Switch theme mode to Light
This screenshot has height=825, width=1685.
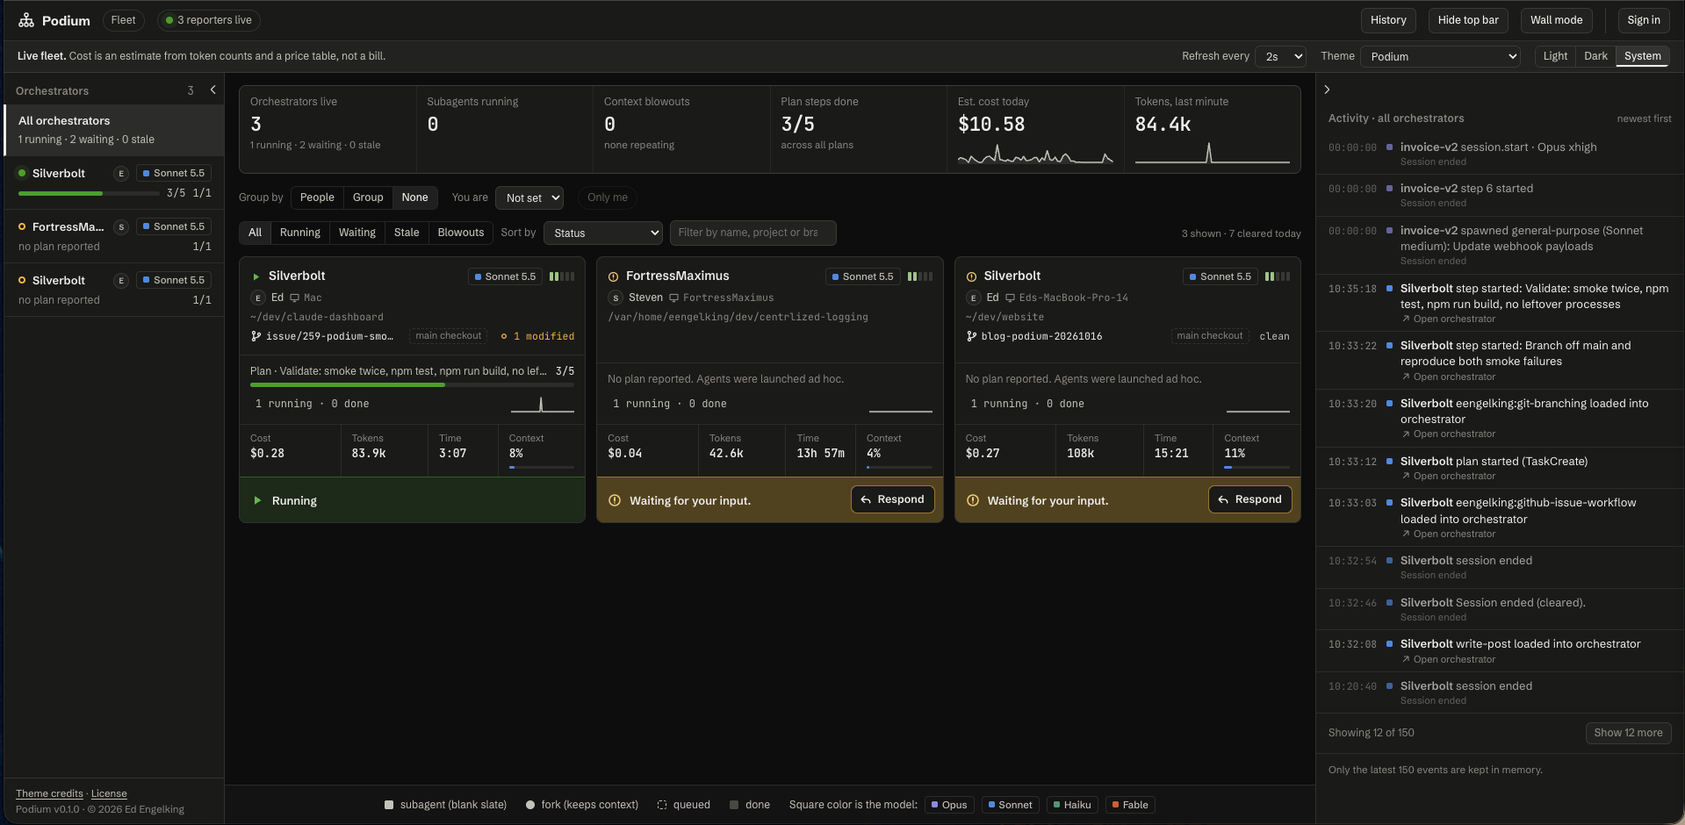click(x=1555, y=56)
